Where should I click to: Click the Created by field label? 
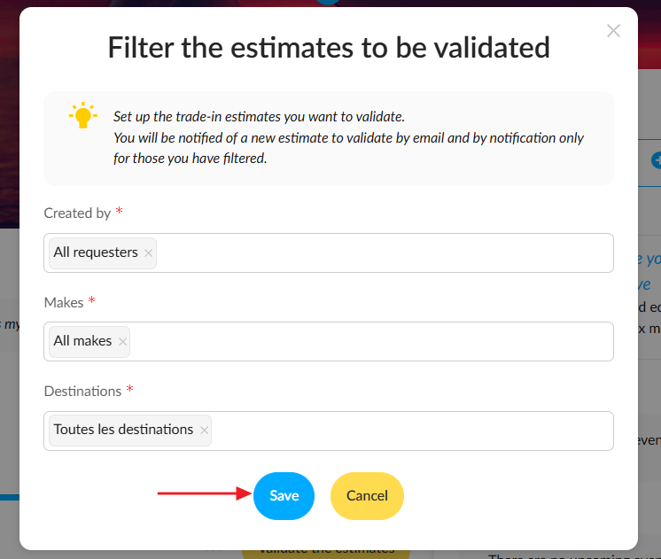(77, 214)
